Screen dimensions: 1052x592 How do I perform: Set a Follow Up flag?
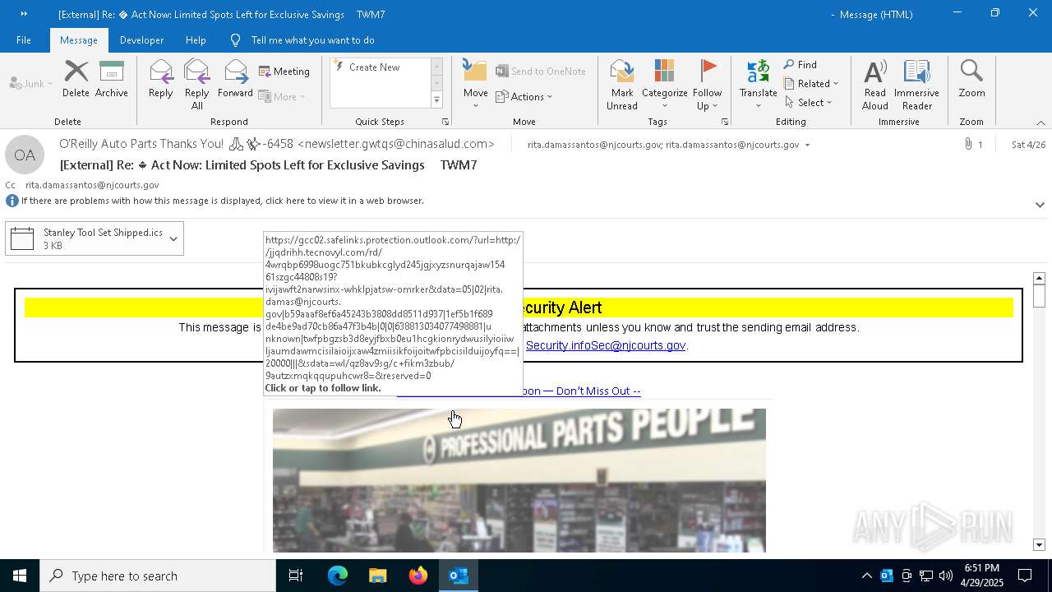click(707, 84)
